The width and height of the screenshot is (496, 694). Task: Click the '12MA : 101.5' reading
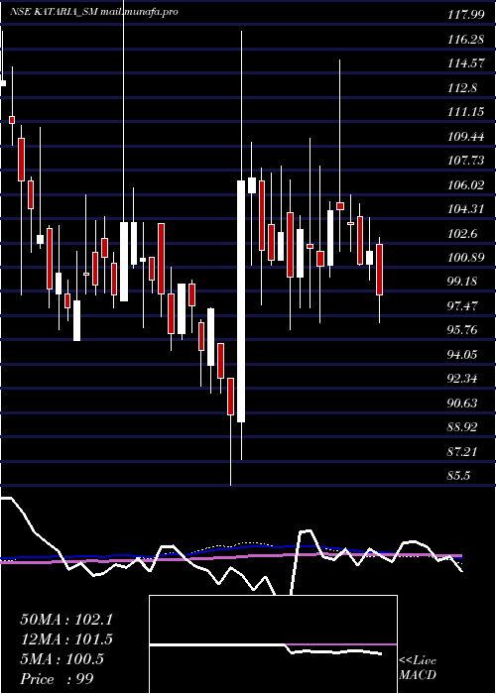pyautogui.click(x=66, y=639)
